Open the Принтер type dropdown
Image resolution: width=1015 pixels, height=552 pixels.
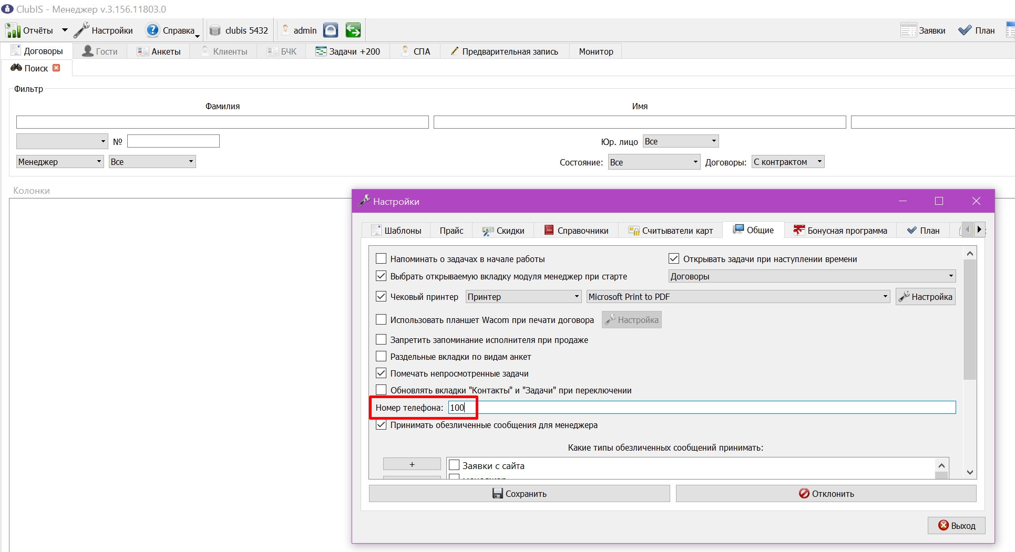524,297
